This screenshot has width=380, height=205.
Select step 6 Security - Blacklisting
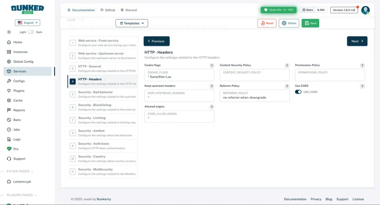point(103,107)
